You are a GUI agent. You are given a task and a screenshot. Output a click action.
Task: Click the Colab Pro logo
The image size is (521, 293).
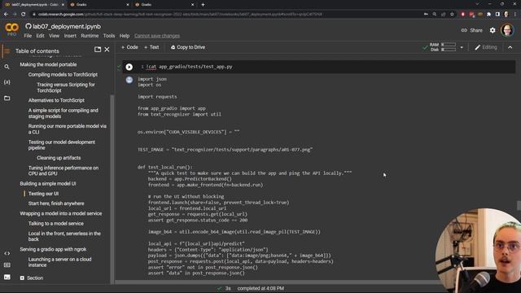(11, 29)
